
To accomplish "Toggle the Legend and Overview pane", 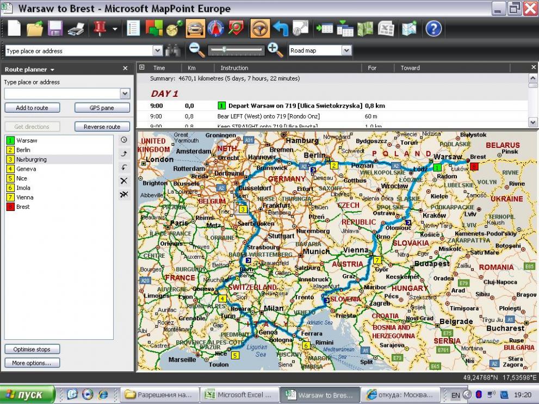I will pyautogui.click(x=133, y=28).
